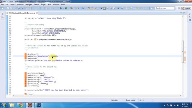Select the Java EE perspective button
This screenshot has width=192, height=108.
[186, 8]
